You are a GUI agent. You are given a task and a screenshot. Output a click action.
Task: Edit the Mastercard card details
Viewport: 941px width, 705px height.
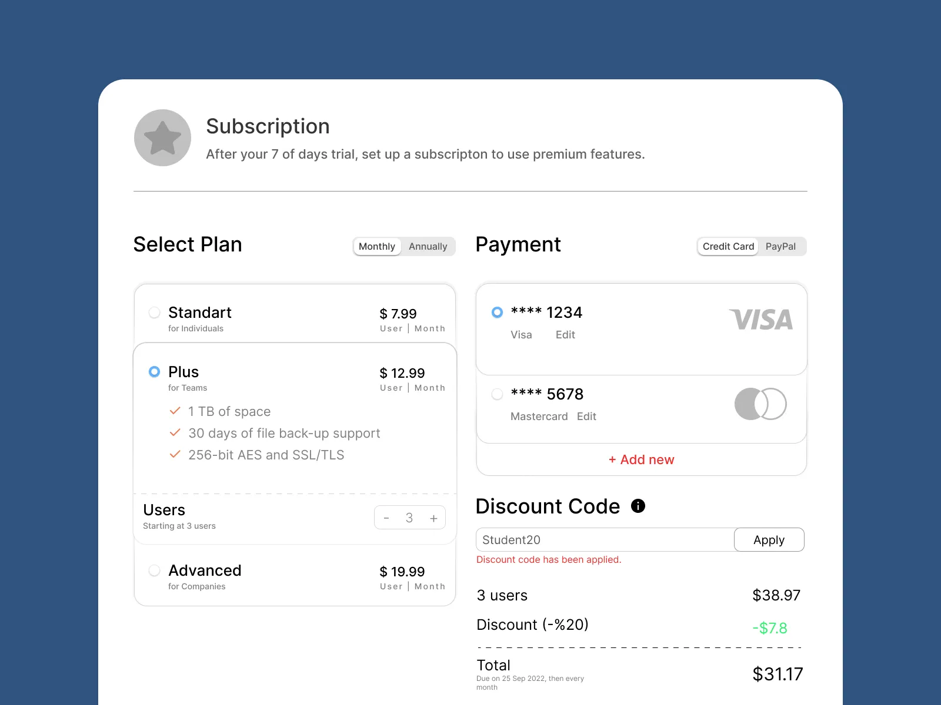586,416
